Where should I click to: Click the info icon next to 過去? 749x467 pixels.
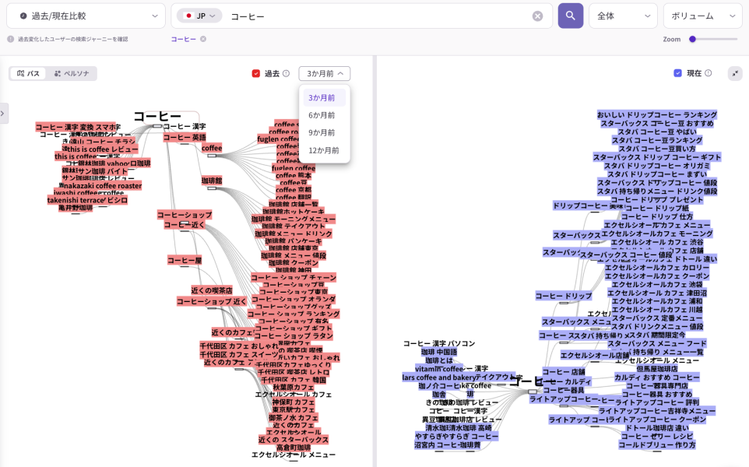coord(286,73)
